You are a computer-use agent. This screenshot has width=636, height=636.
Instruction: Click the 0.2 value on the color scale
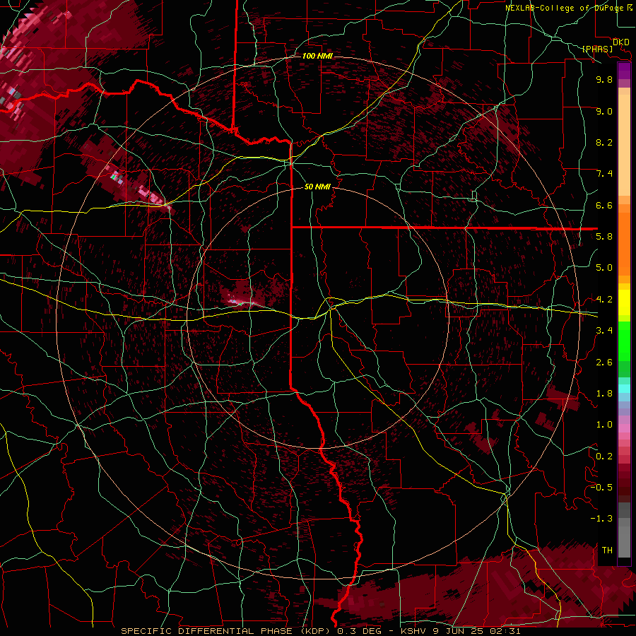coord(604,457)
